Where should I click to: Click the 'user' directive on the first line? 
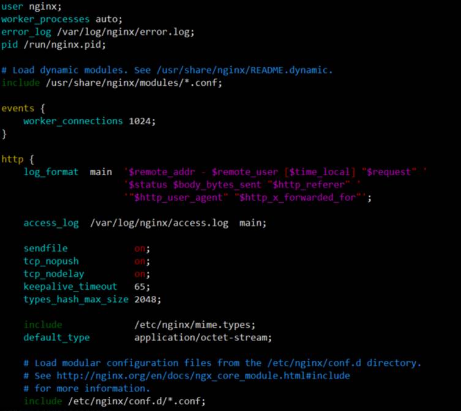pyautogui.click(x=12, y=7)
